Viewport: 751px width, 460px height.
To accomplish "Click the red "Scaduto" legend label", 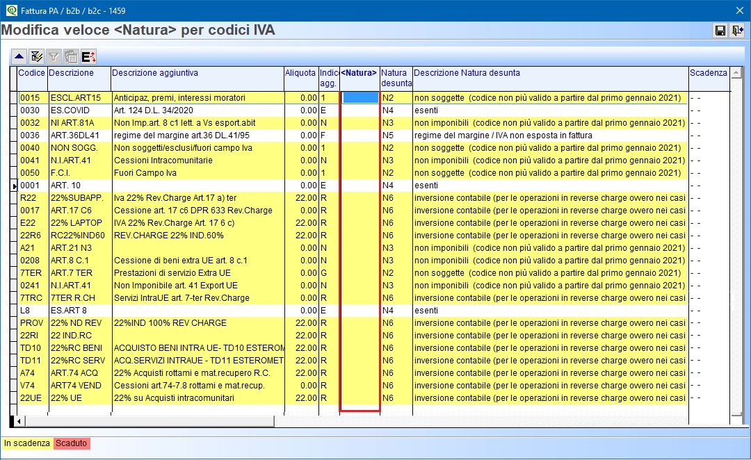I will point(72,443).
